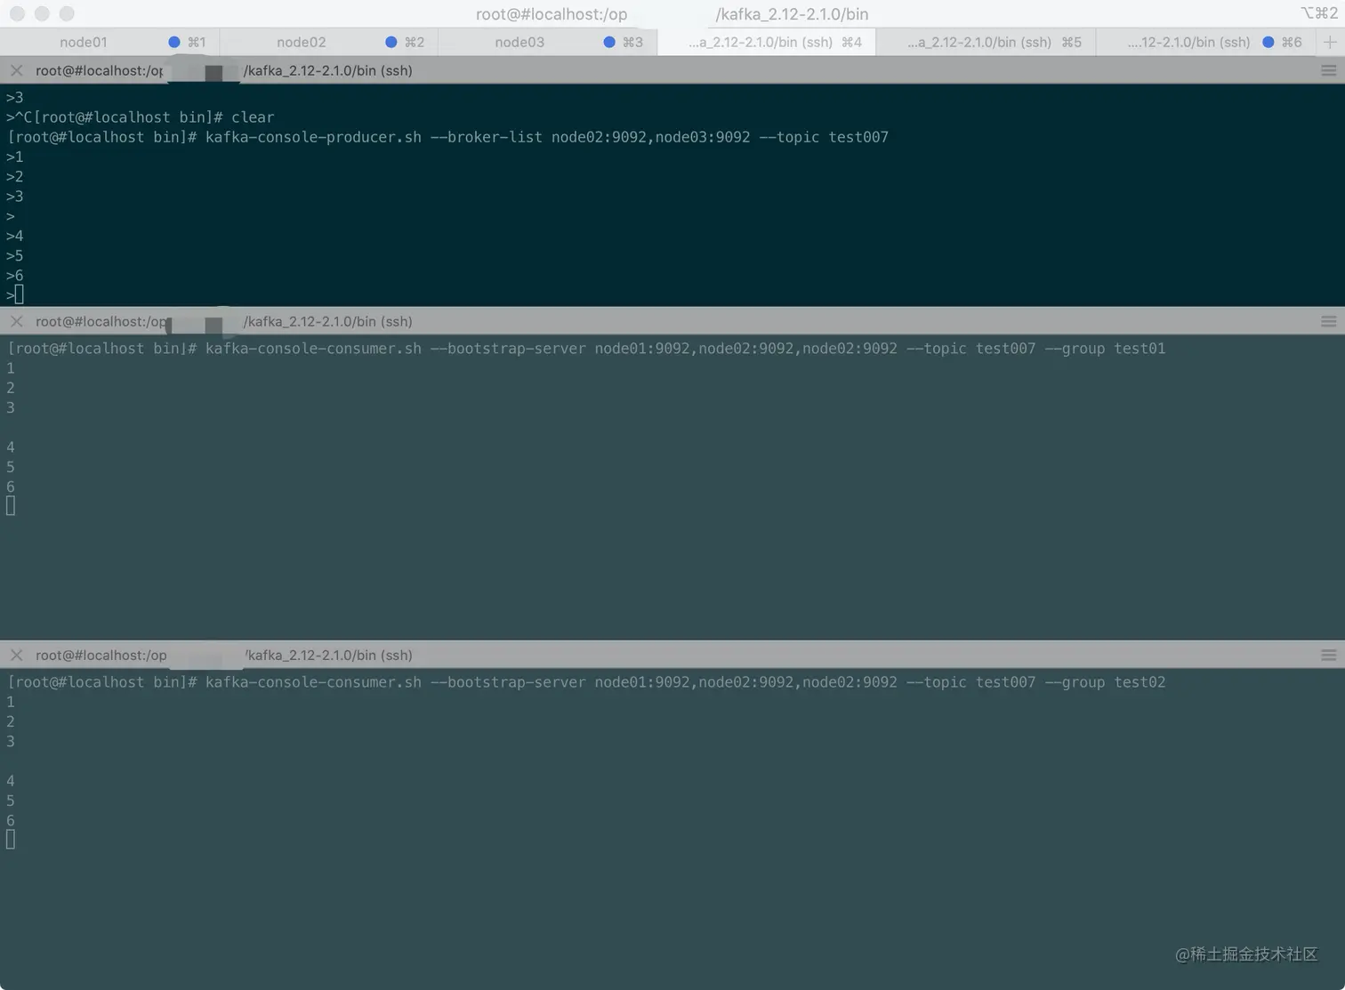Open the test01 consumer pane menu
This screenshot has height=990, width=1345.
pos(1329,321)
